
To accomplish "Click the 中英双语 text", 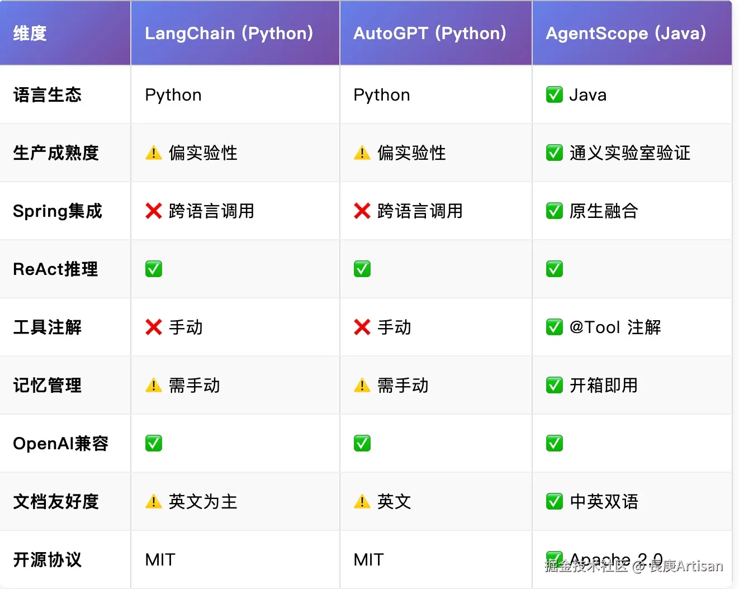I will click(604, 501).
